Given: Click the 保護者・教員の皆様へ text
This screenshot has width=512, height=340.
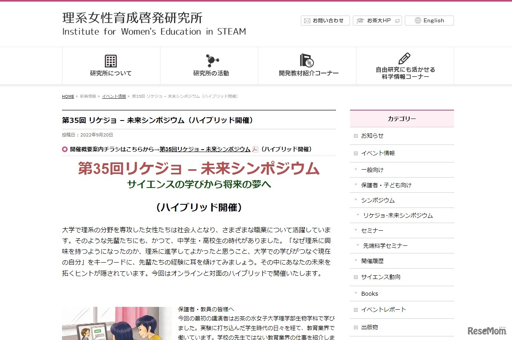Looking at the screenshot, I should 206,309.
